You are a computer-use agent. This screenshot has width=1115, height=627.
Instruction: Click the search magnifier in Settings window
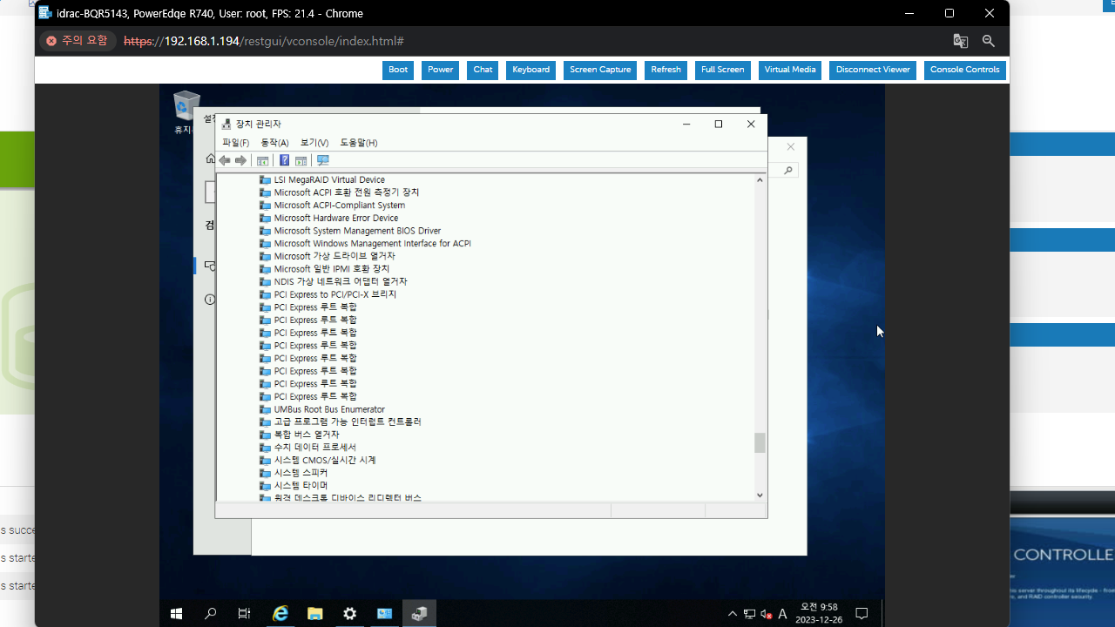tap(788, 171)
